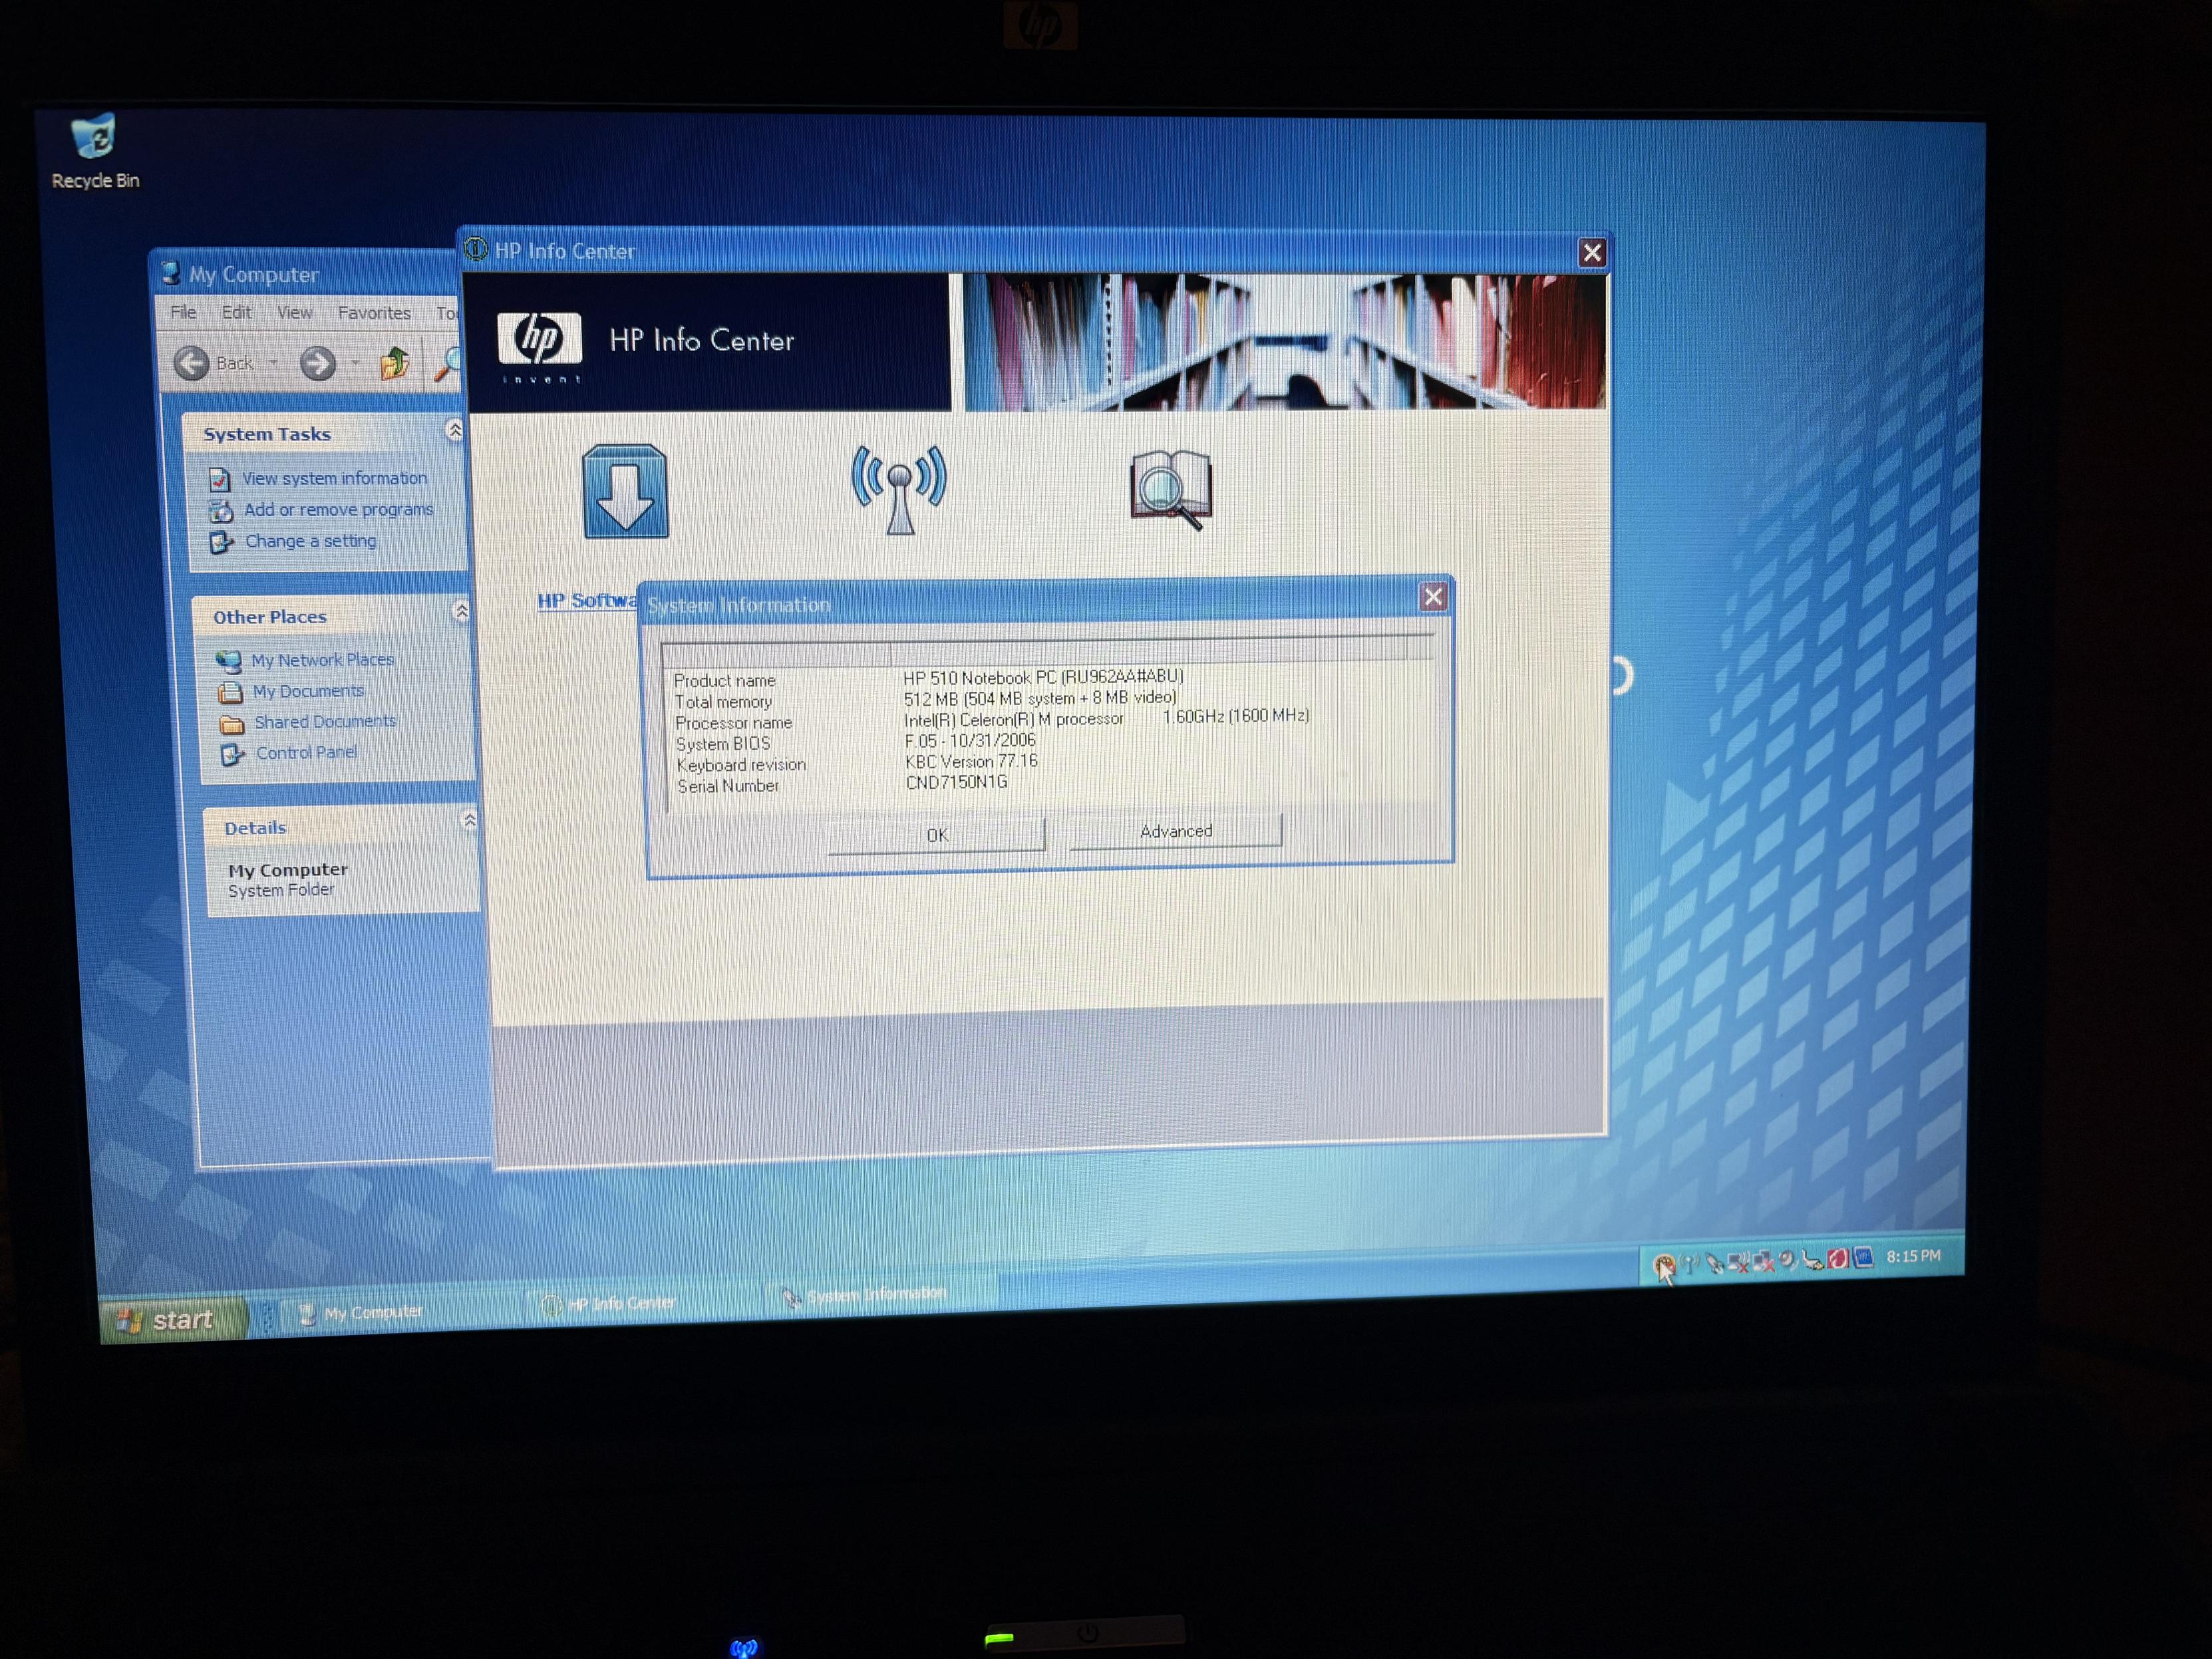The height and width of the screenshot is (1659, 2212).
Task: Click the Forward arrow in My Computer toolbar
Action: point(318,363)
